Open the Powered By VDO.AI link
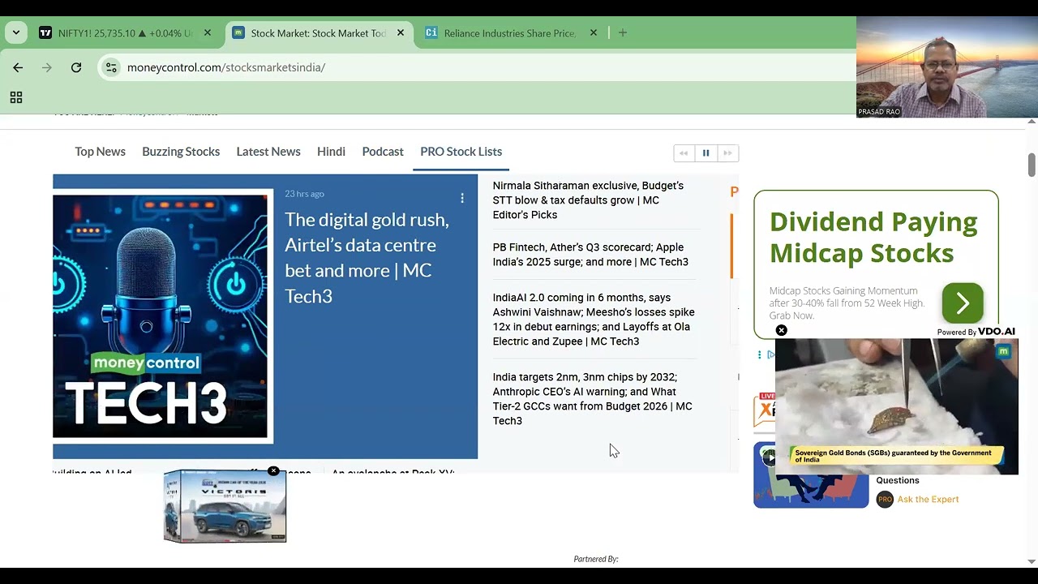Screen dimensions: 1038x584 pos(976,332)
